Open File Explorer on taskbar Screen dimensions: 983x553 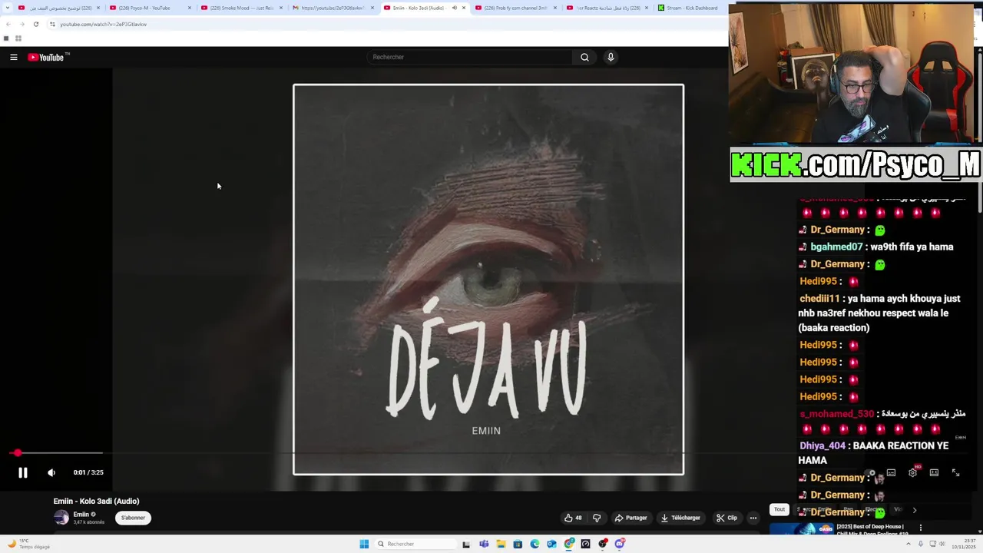click(x=501, y=544)
